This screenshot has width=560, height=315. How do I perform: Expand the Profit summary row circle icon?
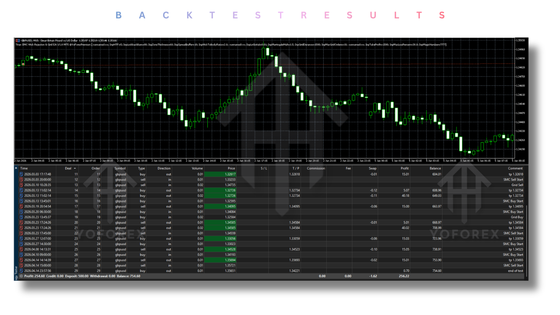pyautogui.click(x=21, y=276)
